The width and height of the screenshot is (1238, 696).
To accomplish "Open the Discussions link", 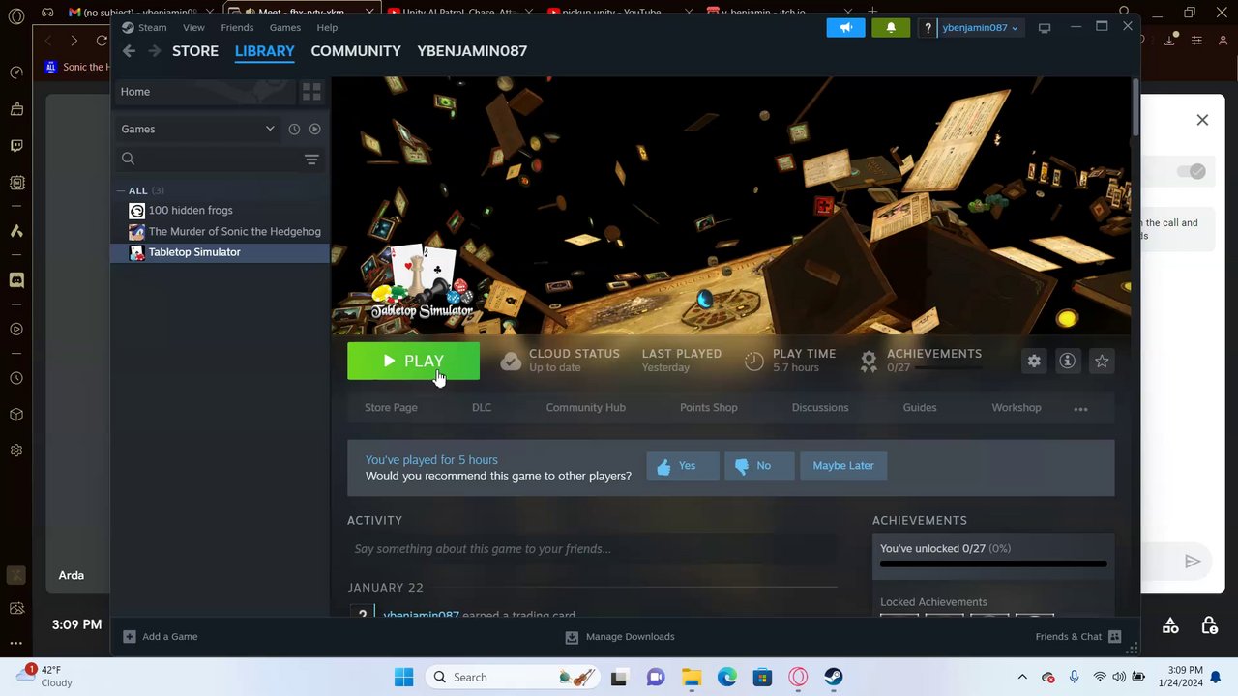I will pos(820,407).
